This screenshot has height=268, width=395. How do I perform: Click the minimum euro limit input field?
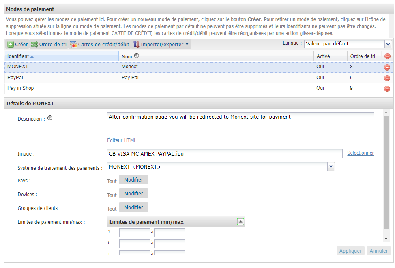point(134,244)
